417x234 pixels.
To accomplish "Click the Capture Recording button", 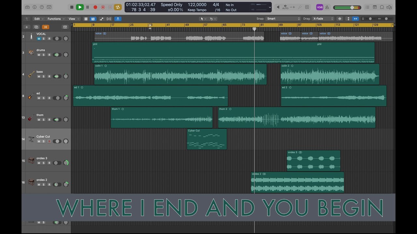I will [103, 7].
